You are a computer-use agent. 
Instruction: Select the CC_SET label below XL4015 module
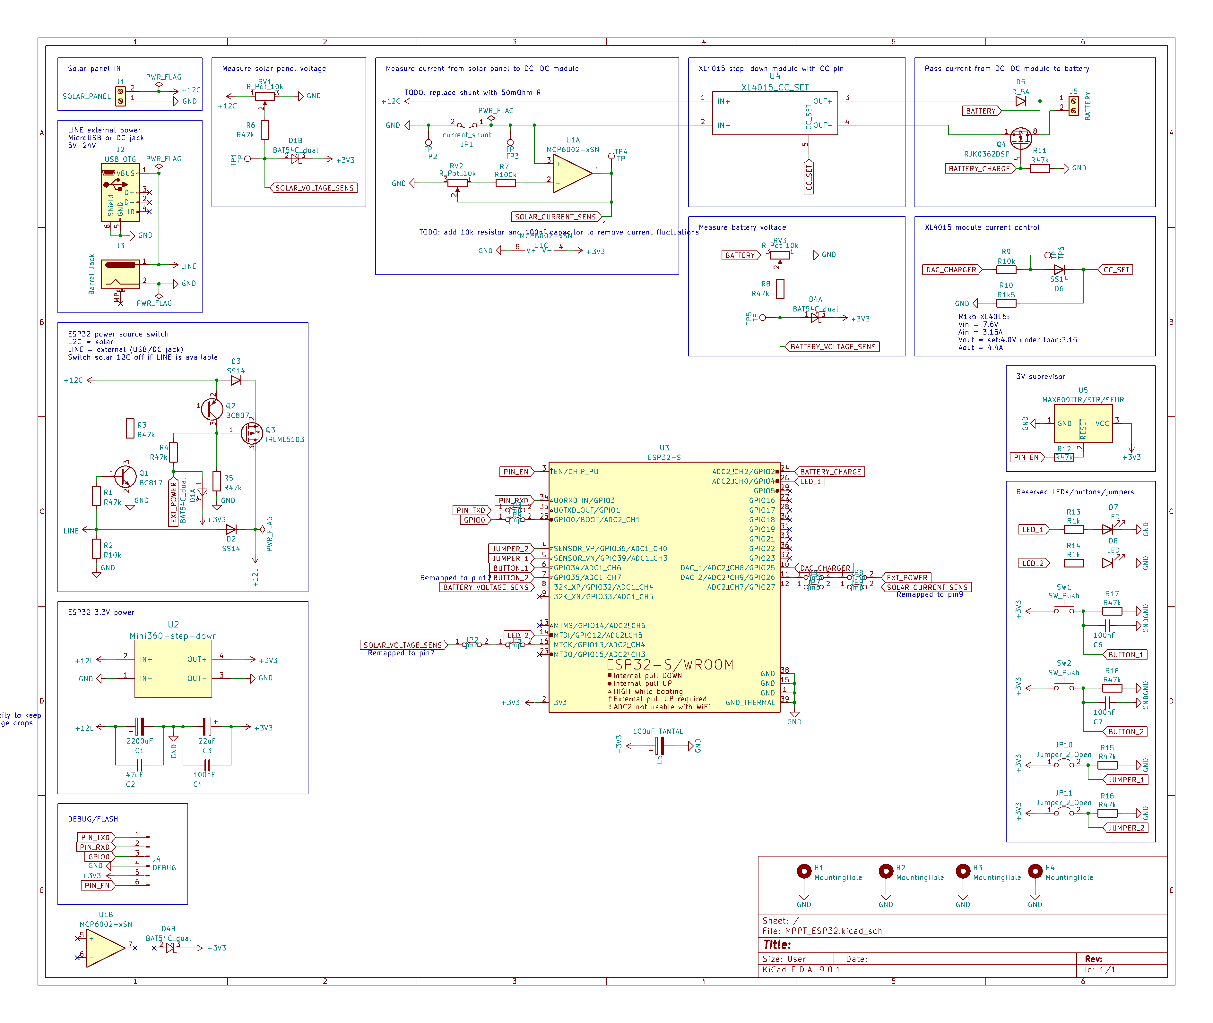pos(809,177)
